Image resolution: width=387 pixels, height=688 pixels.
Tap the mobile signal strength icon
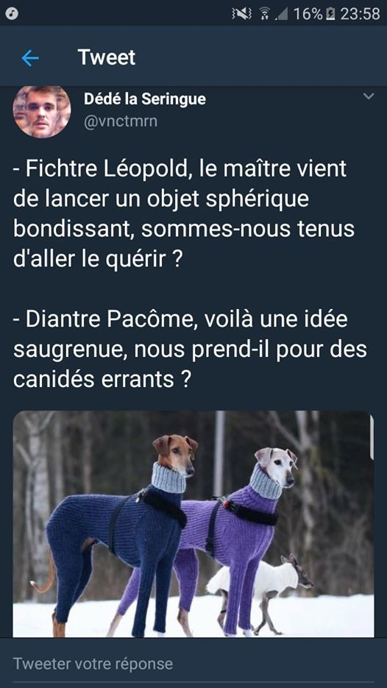click(280, 14)
